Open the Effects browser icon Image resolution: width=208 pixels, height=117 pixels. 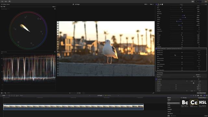(204, 96)
